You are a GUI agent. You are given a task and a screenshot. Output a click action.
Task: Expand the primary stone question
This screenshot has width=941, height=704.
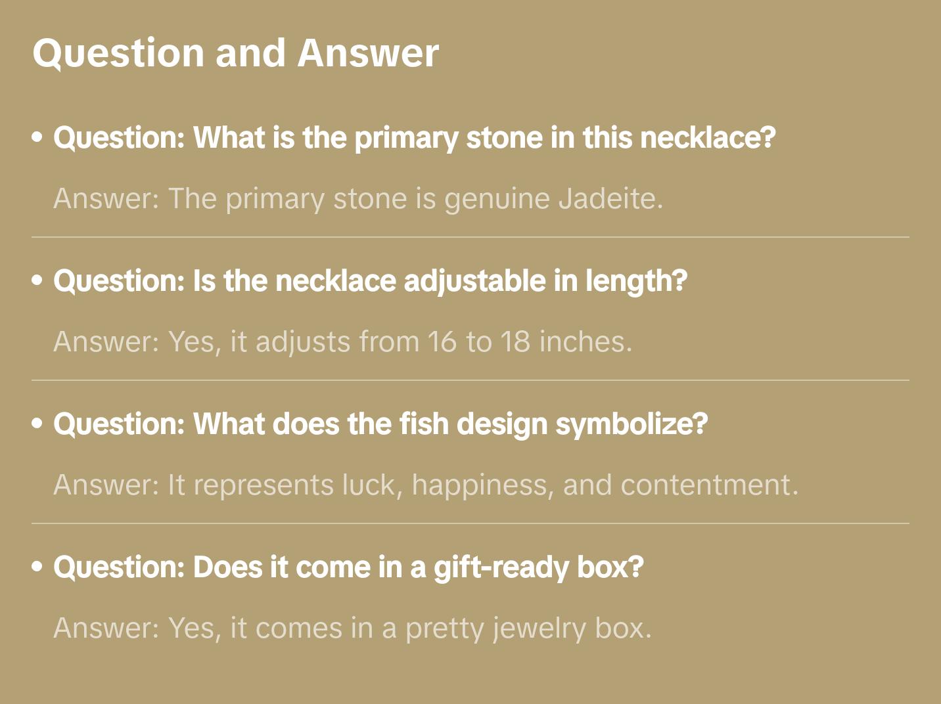coord(414,138)
